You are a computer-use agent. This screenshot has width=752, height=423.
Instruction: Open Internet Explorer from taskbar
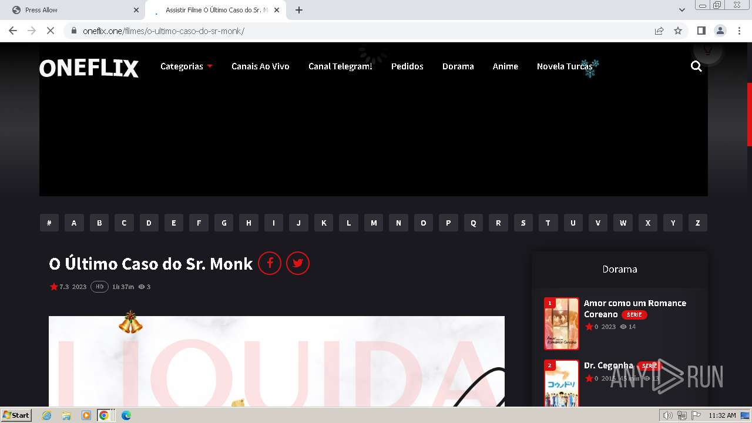47,415
